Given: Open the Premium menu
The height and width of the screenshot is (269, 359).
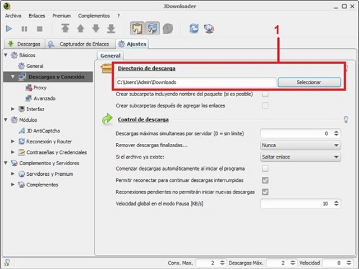Looking at the screenshot, I should point(62,16).
